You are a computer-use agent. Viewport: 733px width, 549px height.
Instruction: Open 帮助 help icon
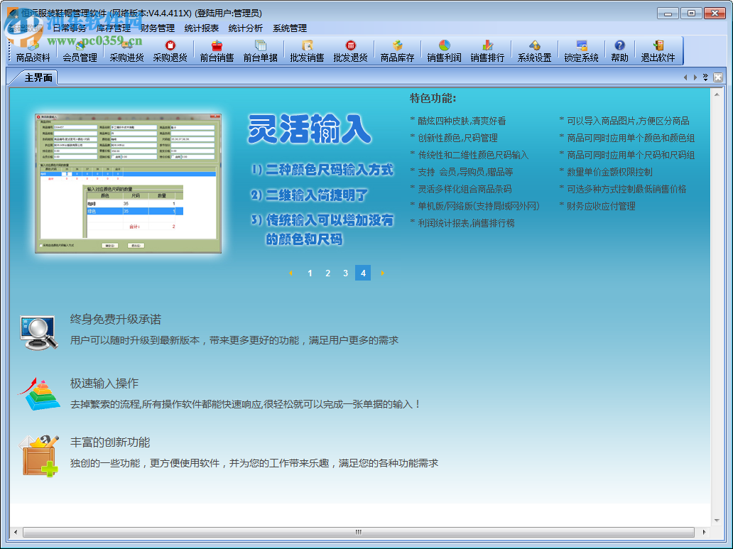point(619,51)
